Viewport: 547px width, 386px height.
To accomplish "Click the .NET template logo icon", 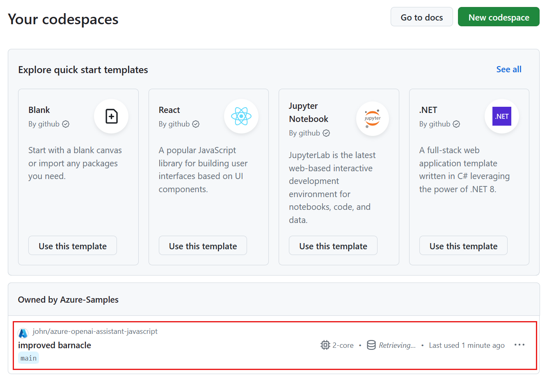I will 501,116.
